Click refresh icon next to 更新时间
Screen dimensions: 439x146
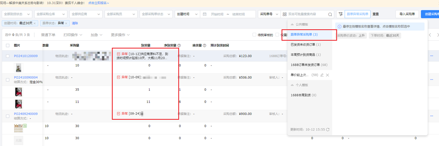(x=328, y=130)
